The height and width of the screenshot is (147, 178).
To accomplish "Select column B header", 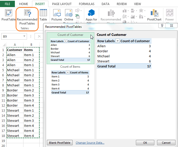I will tap(31, 45).
